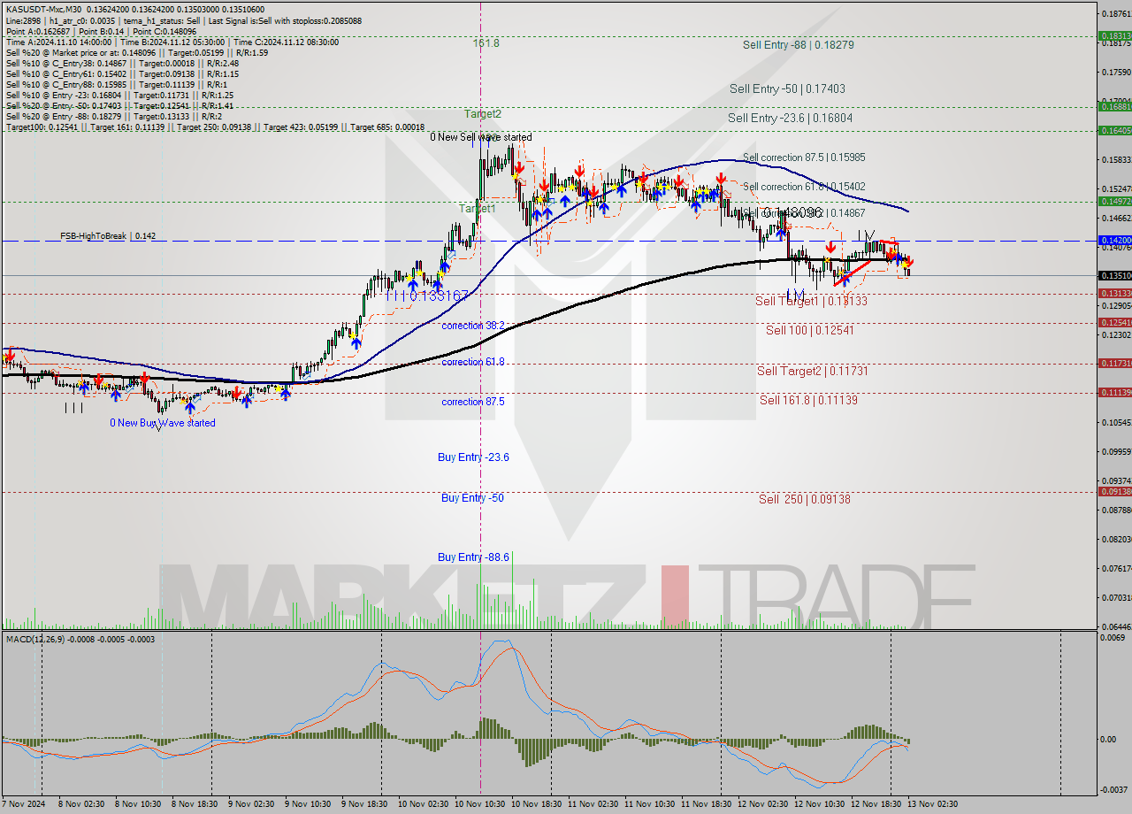Screen dimensions: 1132x814
Task: Select the 'Buy Entry -23.6' label
Action: (473, 457)
